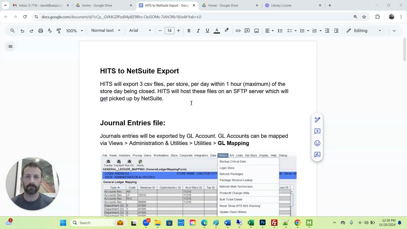Switch to the Gmail Inbox tab

point(41,5)
